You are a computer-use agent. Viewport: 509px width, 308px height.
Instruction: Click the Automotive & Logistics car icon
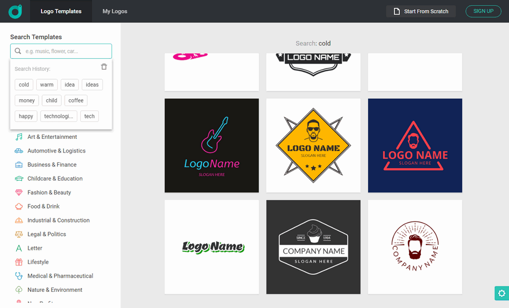click(19, 151)
